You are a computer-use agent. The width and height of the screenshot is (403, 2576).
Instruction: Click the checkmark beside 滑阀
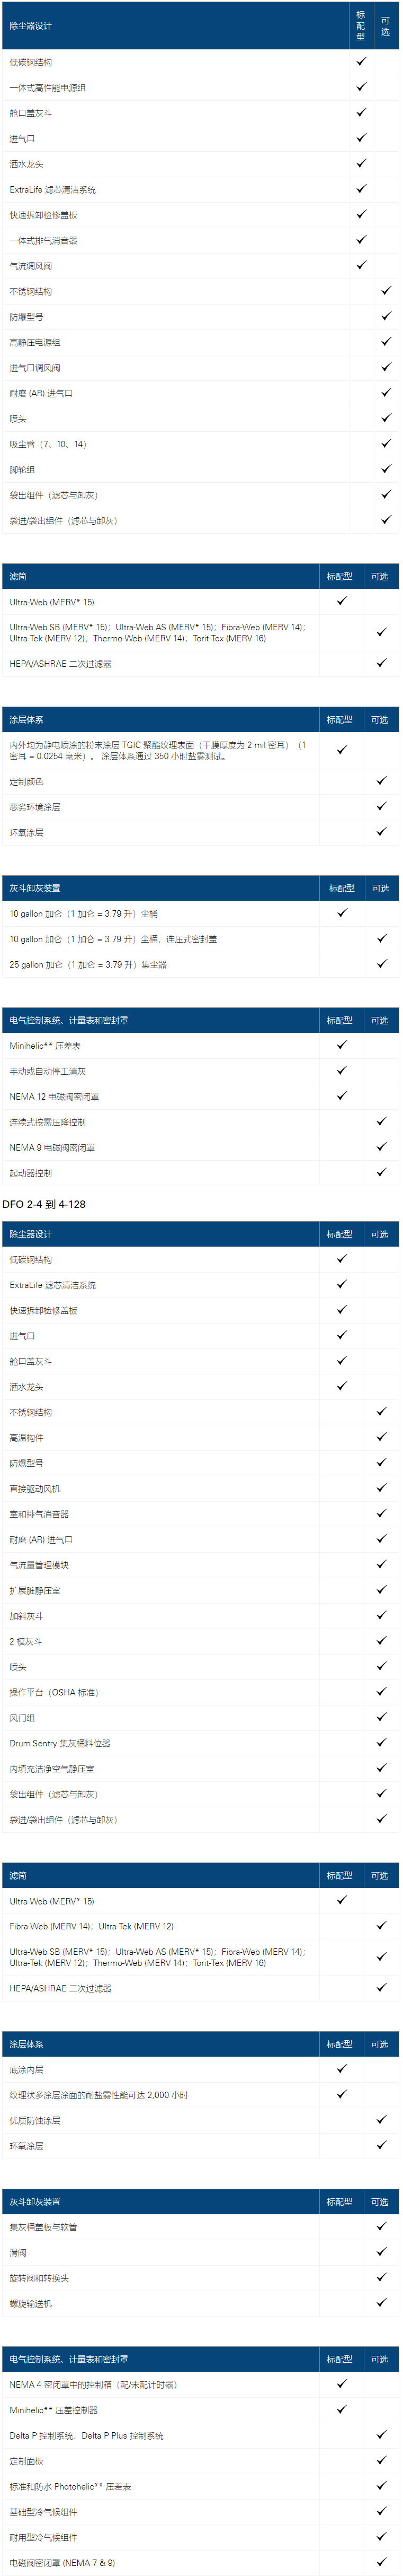[x=381, y=2251]
